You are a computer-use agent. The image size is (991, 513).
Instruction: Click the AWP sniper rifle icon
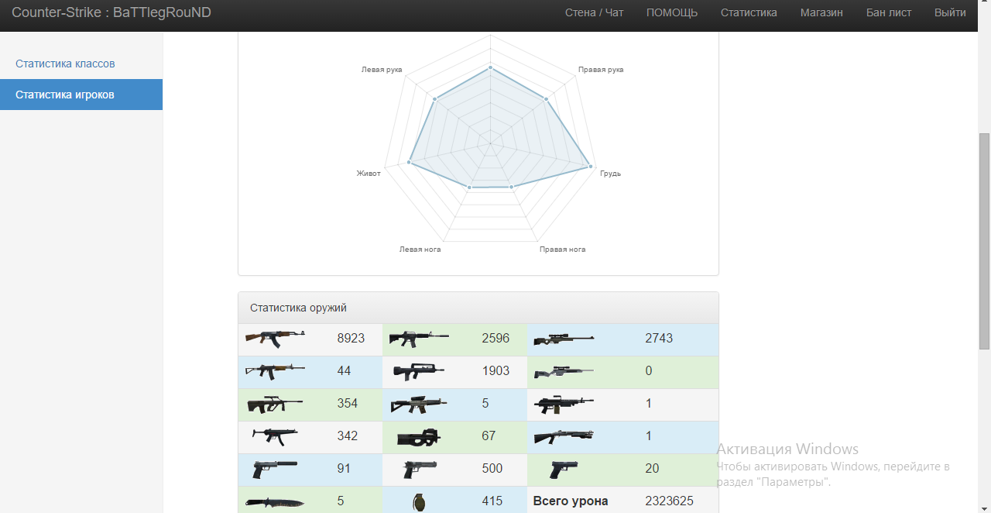[x=564, y=339]
